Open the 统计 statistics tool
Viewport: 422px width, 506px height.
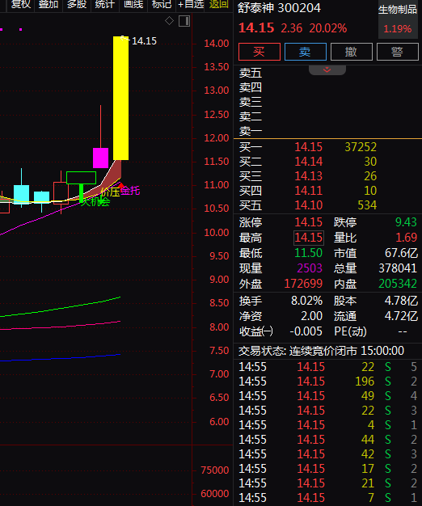click(105, 5)
